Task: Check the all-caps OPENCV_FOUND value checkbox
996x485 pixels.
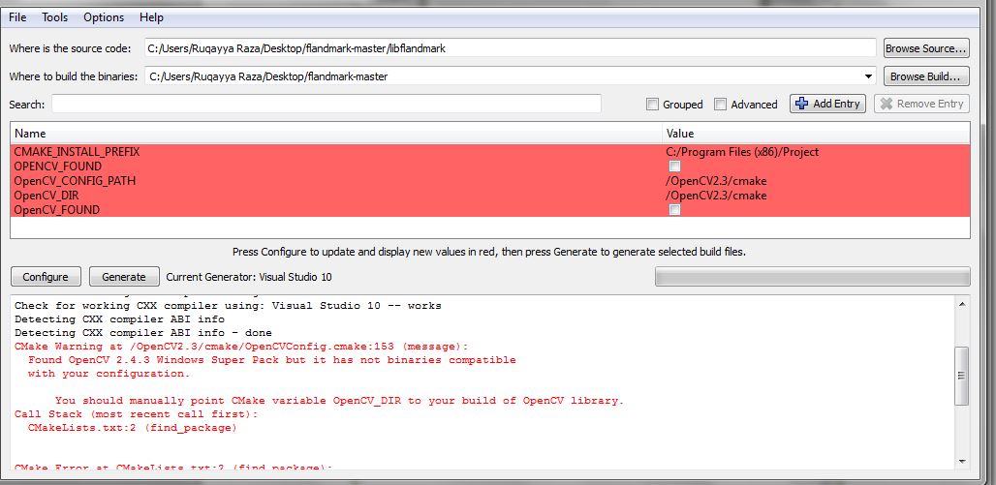Action: (x=674, y=167)
